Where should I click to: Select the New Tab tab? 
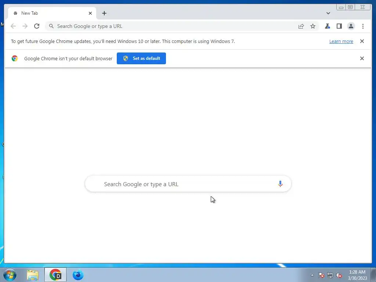point(52,13)
